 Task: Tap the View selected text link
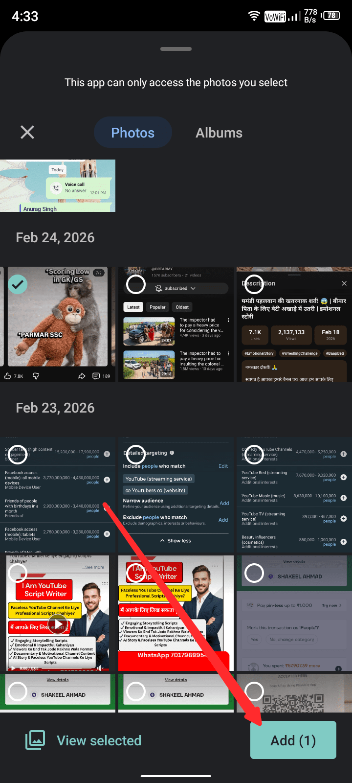pos(99,740)
